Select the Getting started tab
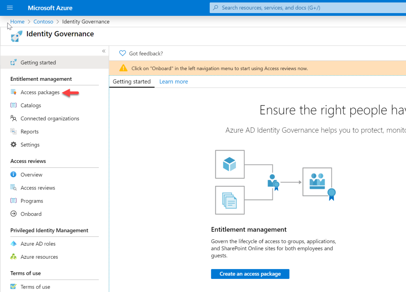Viewport: 406px width, 292px height. click(x=131, y=81)
